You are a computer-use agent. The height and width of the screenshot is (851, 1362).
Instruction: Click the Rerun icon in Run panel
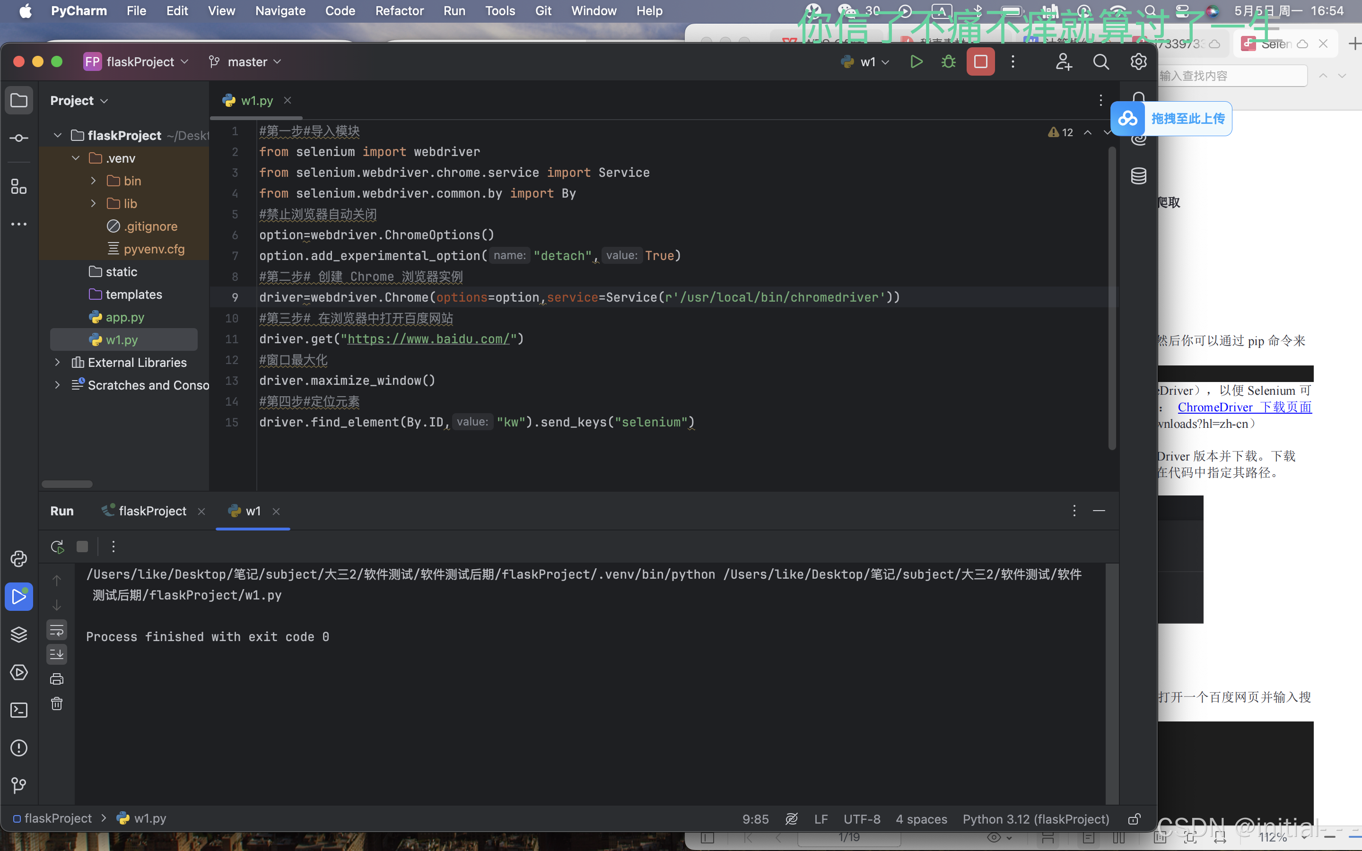(x=57, y=547)
